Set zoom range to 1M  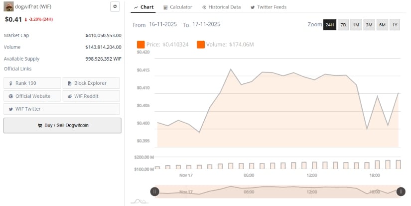(x=356, y=25)
